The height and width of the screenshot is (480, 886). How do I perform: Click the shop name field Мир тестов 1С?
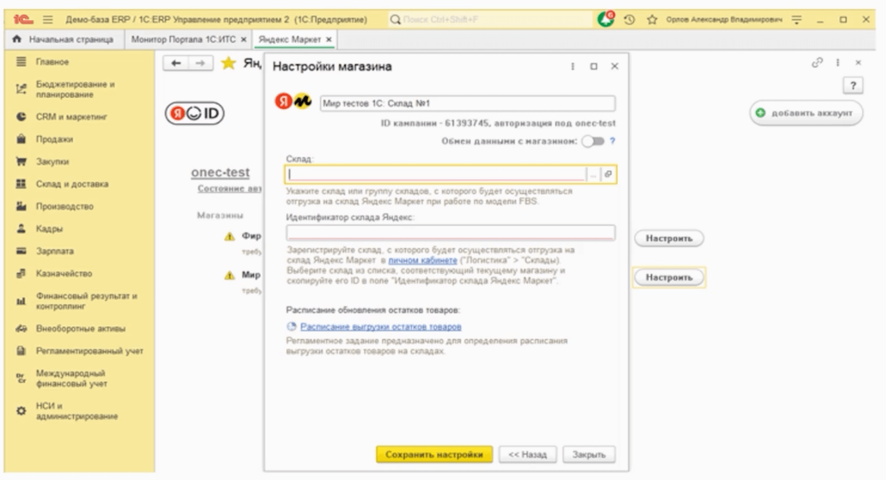[x=468, y=103]
